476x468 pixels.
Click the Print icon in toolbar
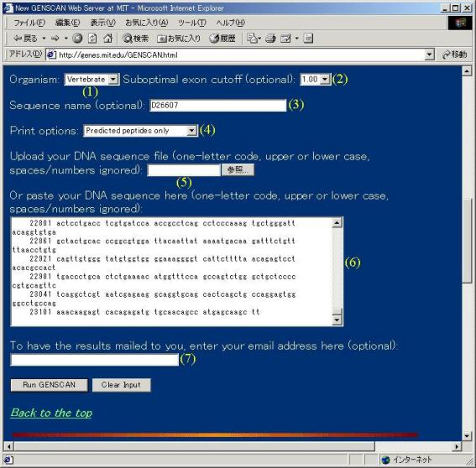[270, 39]
